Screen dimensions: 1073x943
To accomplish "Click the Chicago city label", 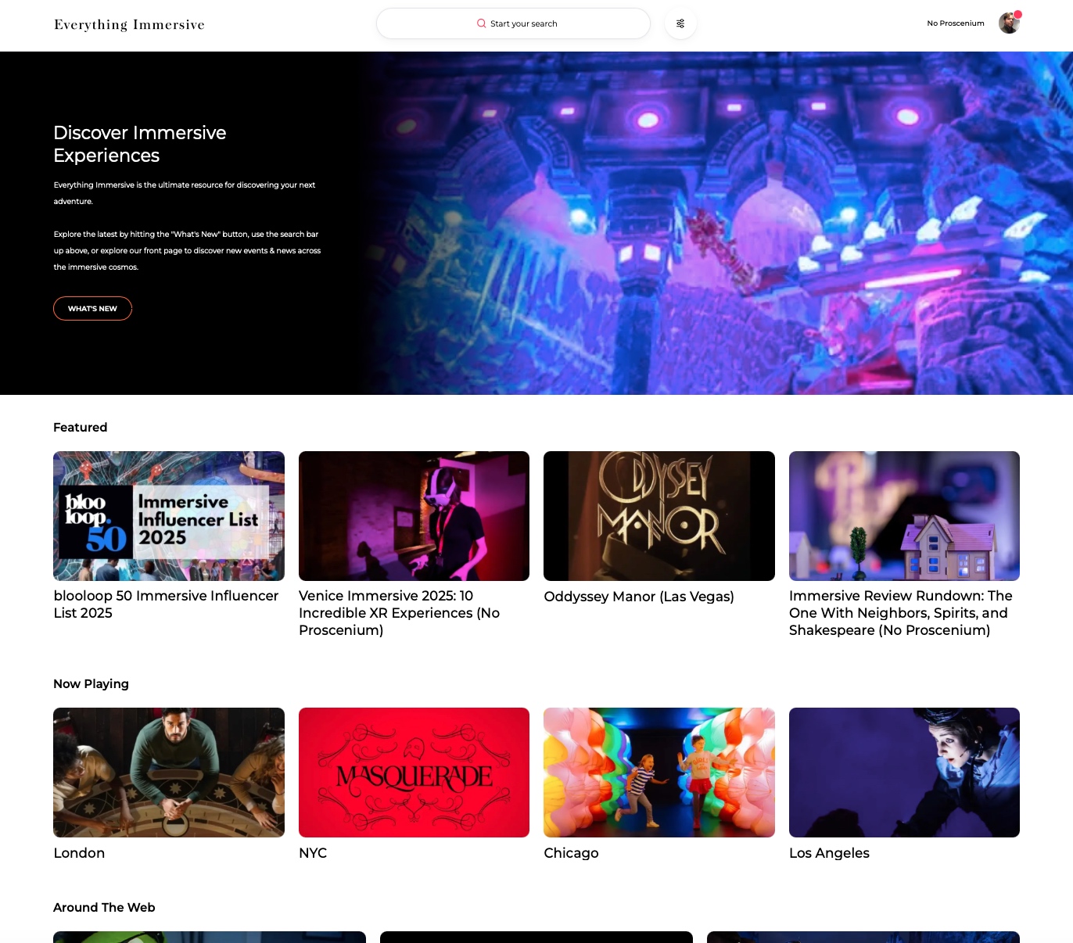I will click(x=571, y=853).
